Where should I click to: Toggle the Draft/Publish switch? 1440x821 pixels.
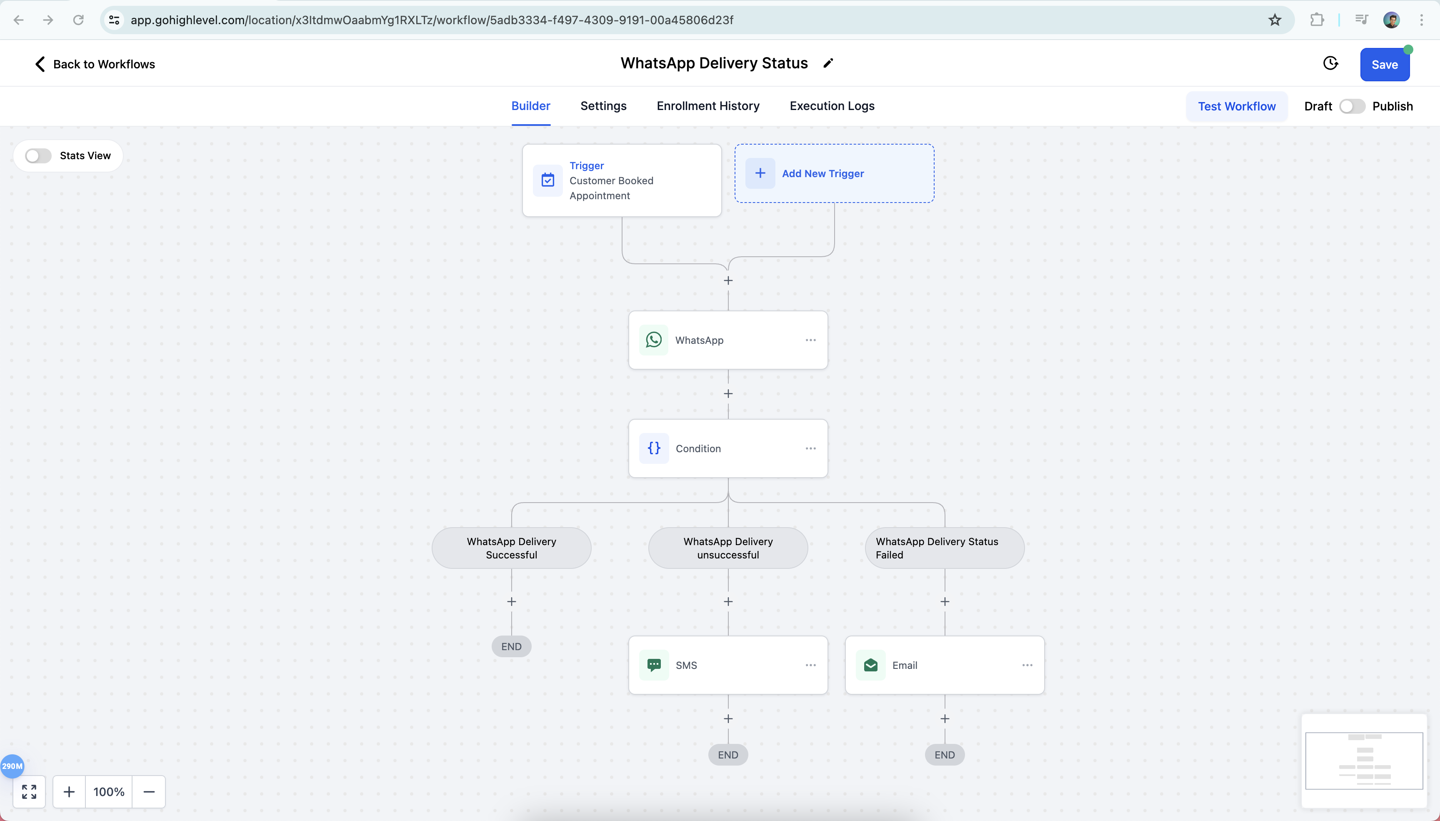pyautogui.click(x=1352, y=107)
